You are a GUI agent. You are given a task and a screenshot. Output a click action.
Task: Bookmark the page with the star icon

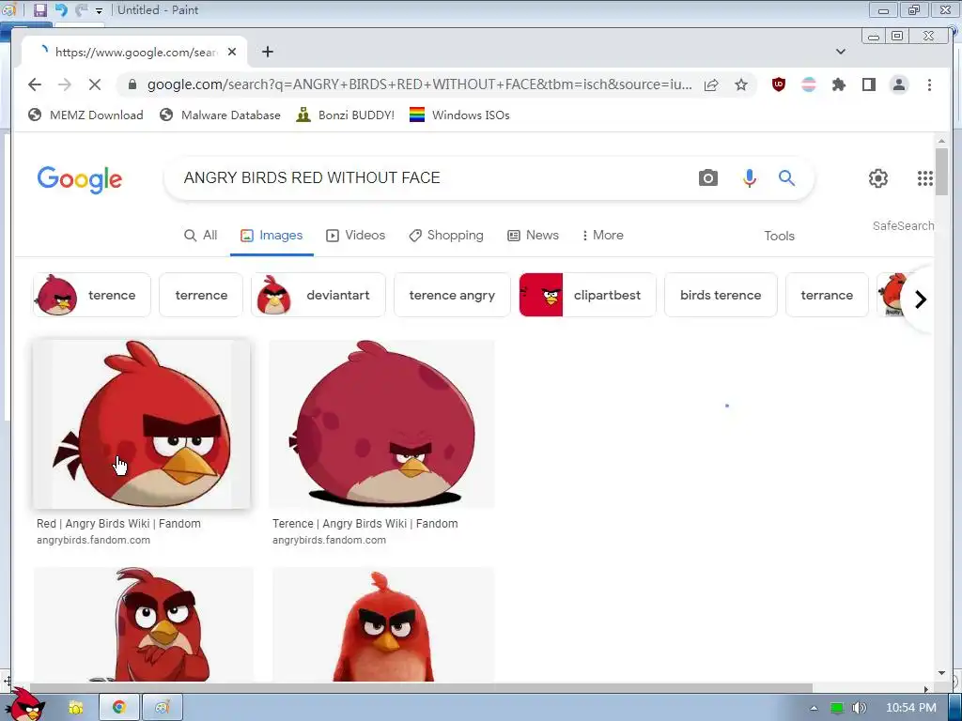pos(741,84)
